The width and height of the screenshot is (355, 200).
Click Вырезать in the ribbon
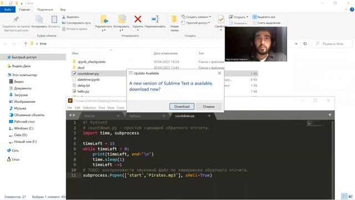pyautogui.click(x=70, y=17)
